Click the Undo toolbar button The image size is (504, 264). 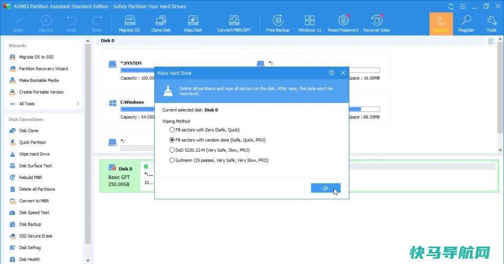71,24
